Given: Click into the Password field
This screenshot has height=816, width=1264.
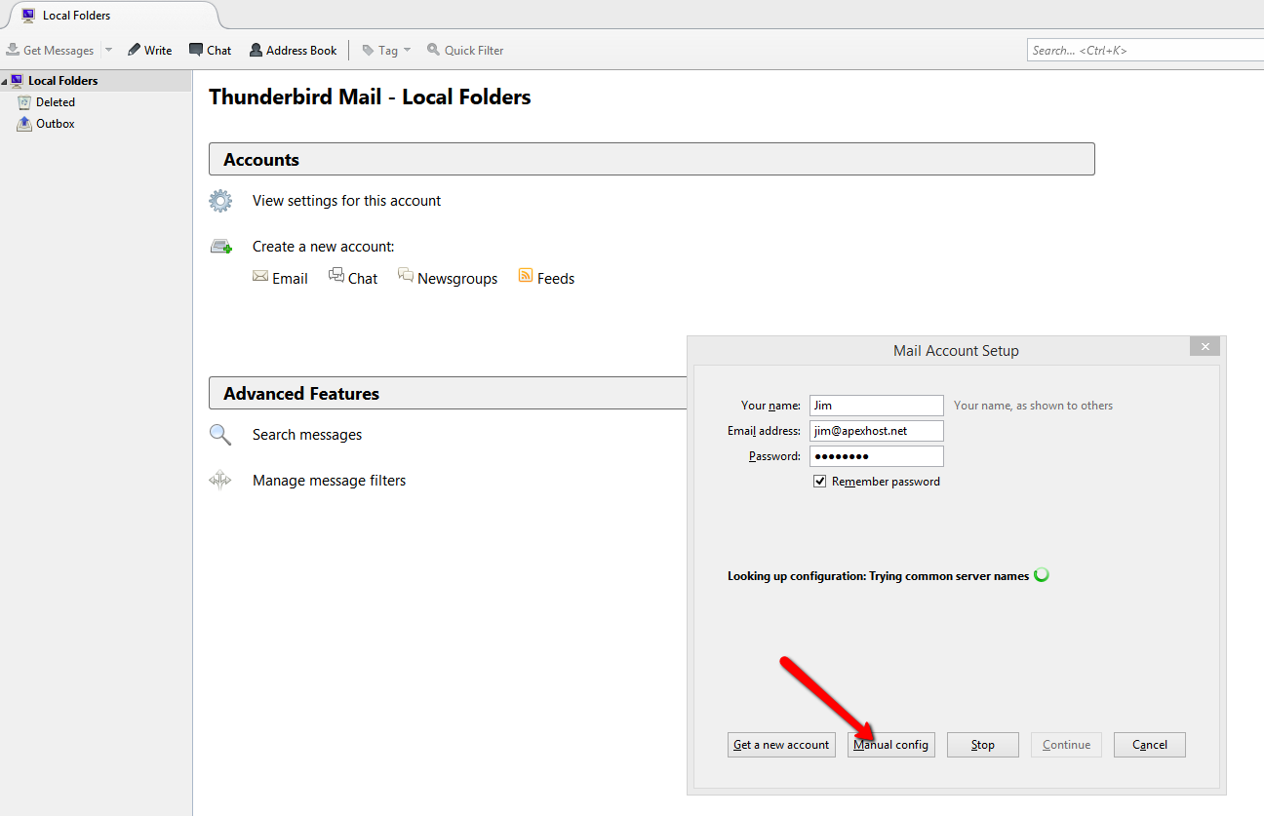Looking at the screenshot, I should pyautogui.click(x=877, y=456).
